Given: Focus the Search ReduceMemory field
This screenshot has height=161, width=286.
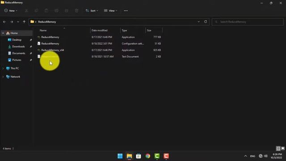Looking at the screenshot, I should pos(248,22).
